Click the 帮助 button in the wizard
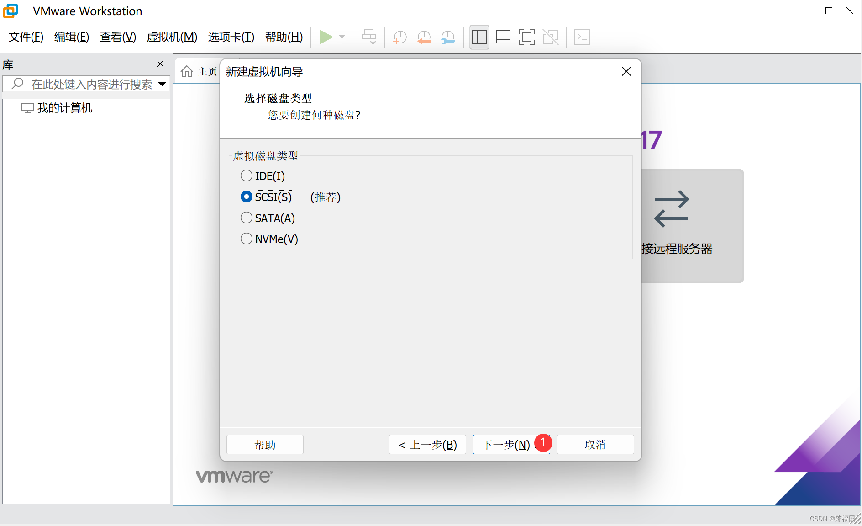Viewport: 862px width, 526px height. click(265, 445)
